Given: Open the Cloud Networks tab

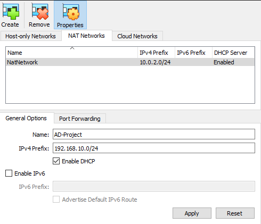Looking at the screenshot, I should (x=137, y=36).
